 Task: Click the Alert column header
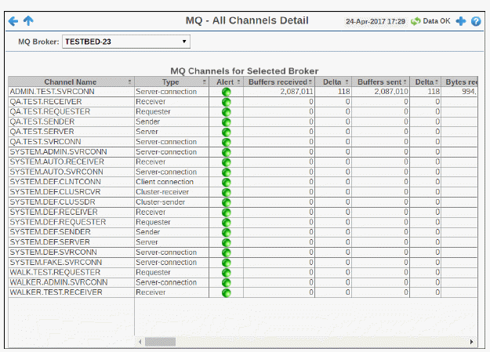click(x=225, y=82)
